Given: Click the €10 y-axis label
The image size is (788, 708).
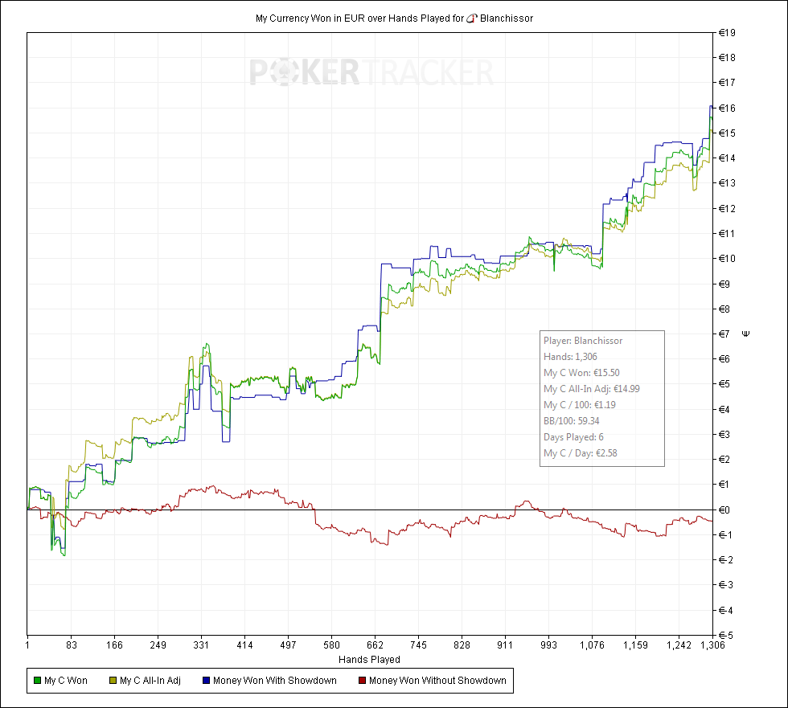Looking at the screenshot, I should [727, 259].
